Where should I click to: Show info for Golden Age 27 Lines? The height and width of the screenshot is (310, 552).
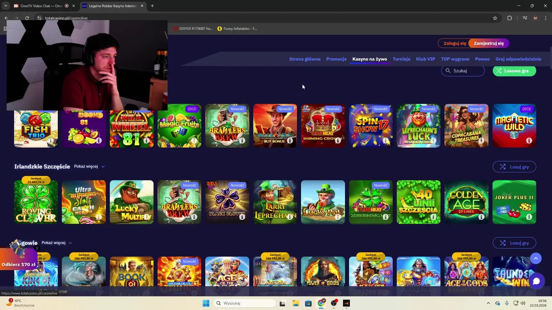481,217
